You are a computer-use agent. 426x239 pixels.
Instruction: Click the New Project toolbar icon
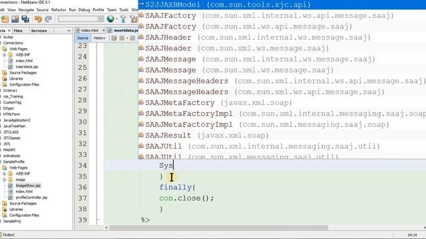tap(5, 19)
